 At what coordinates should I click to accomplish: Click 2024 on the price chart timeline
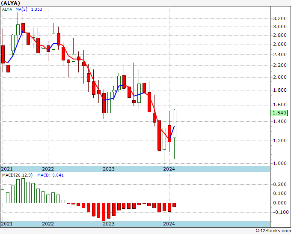169,169
